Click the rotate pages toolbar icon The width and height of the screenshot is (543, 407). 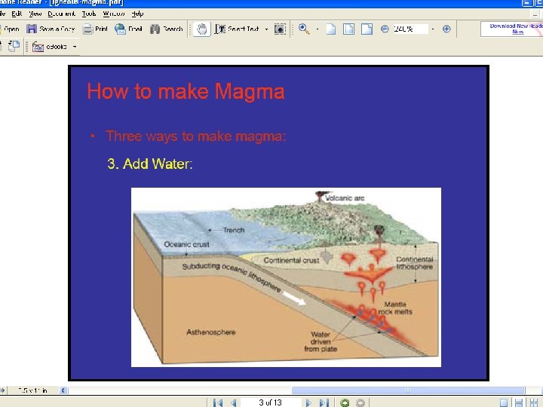point(13,46)
